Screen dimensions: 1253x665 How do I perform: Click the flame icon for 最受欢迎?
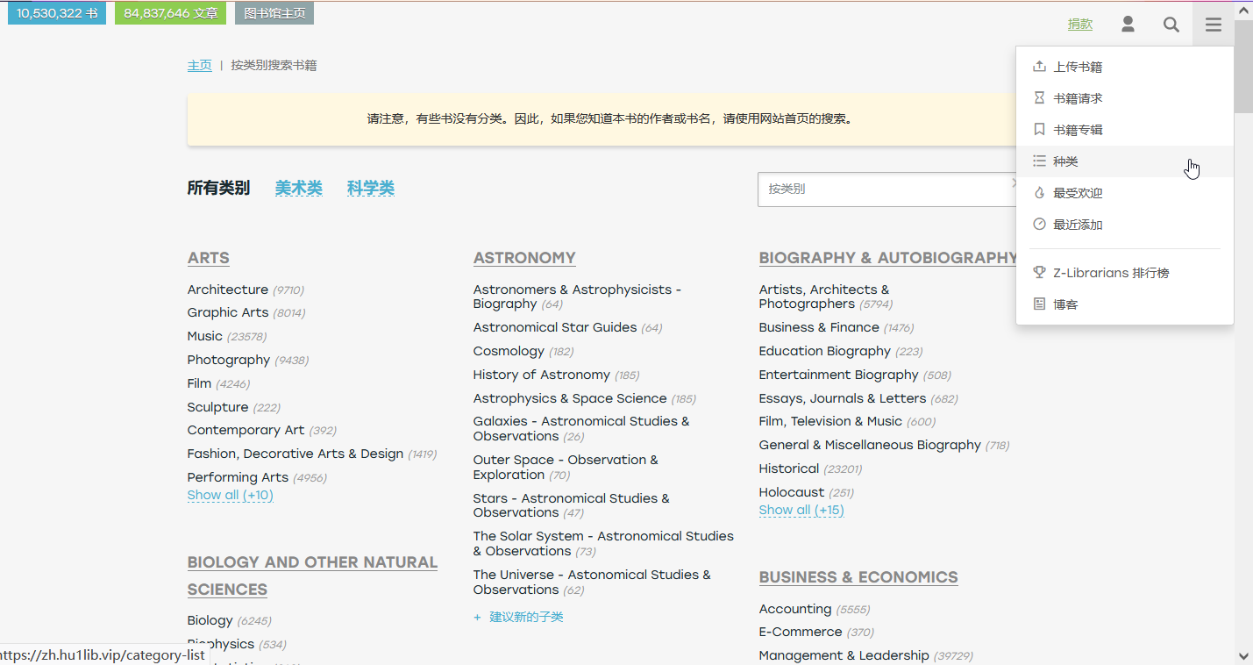tap(1039, 193)
